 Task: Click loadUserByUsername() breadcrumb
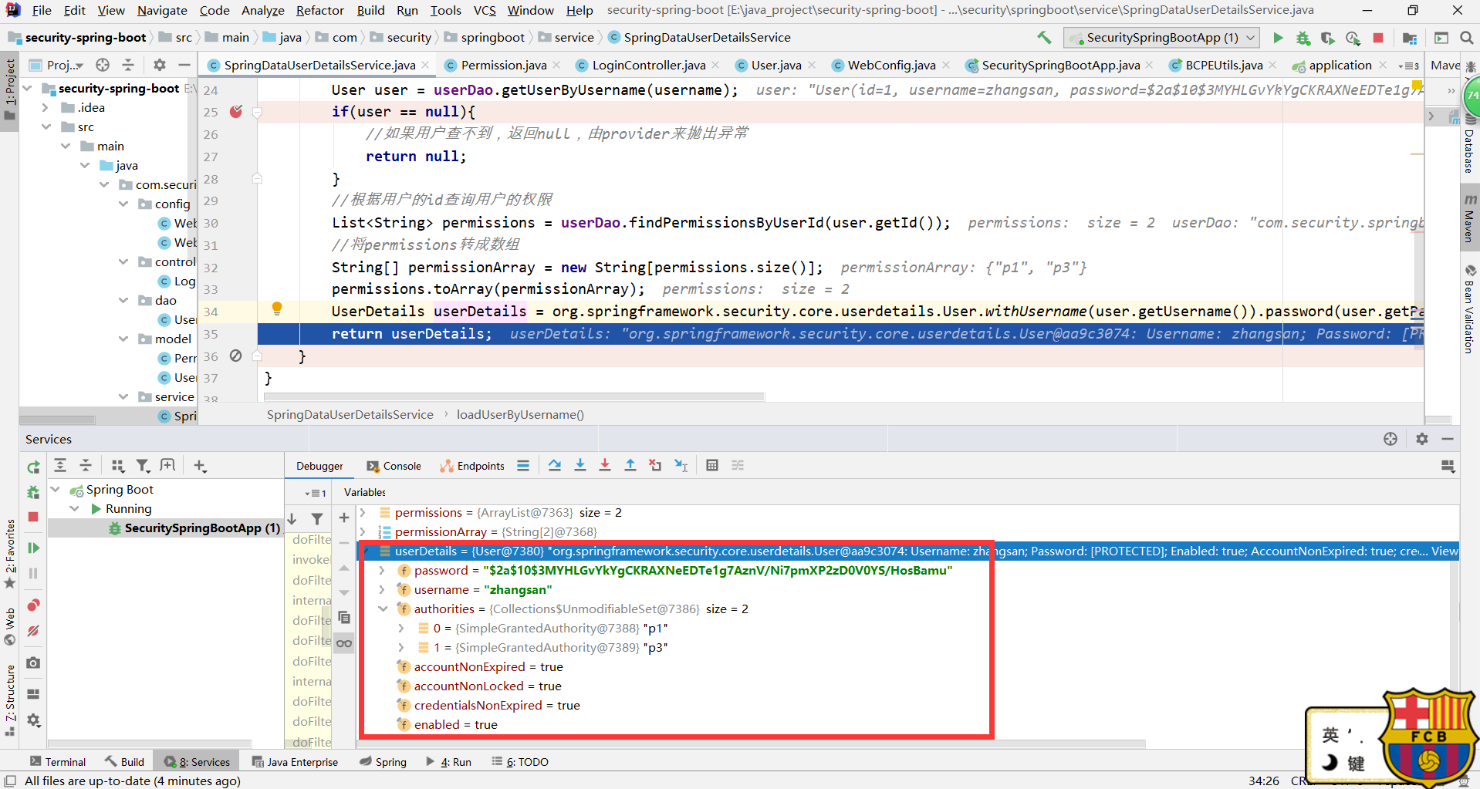(520, 414)
